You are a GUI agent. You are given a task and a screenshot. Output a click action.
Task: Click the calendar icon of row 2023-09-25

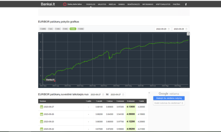[41, 122]
